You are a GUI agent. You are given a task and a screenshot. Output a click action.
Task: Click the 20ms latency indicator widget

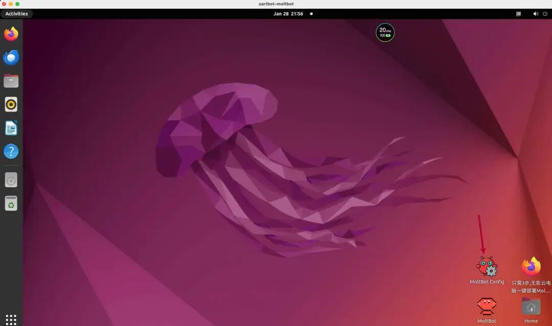(385, 33)
